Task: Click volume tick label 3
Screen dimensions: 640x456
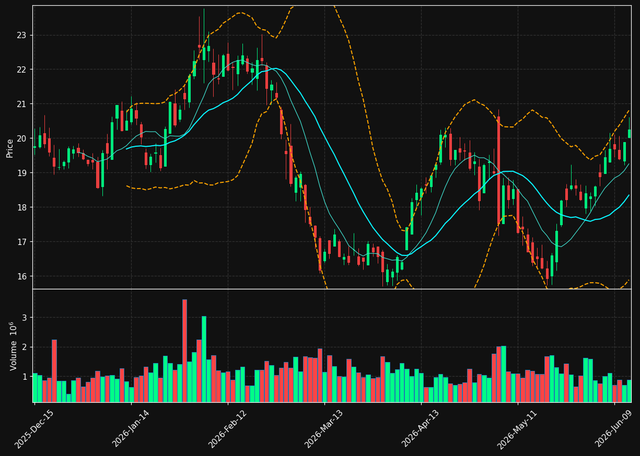Action: click(x=25, y=318)
